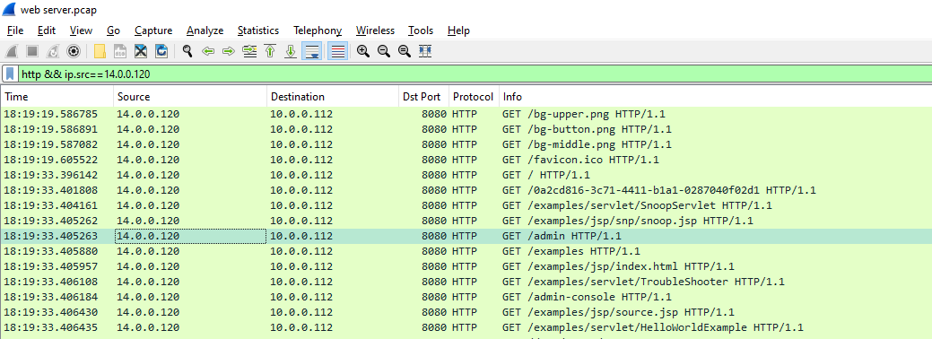Screen dimensions: 932x339
Task: Open the View menu
Action: [81, 30]
